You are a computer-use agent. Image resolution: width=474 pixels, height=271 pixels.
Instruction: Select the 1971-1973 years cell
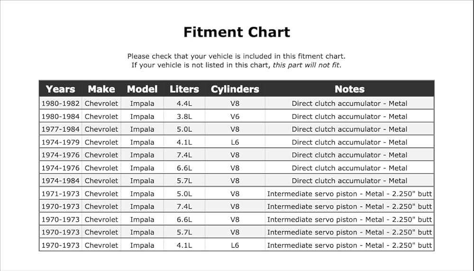pos(61,194)
